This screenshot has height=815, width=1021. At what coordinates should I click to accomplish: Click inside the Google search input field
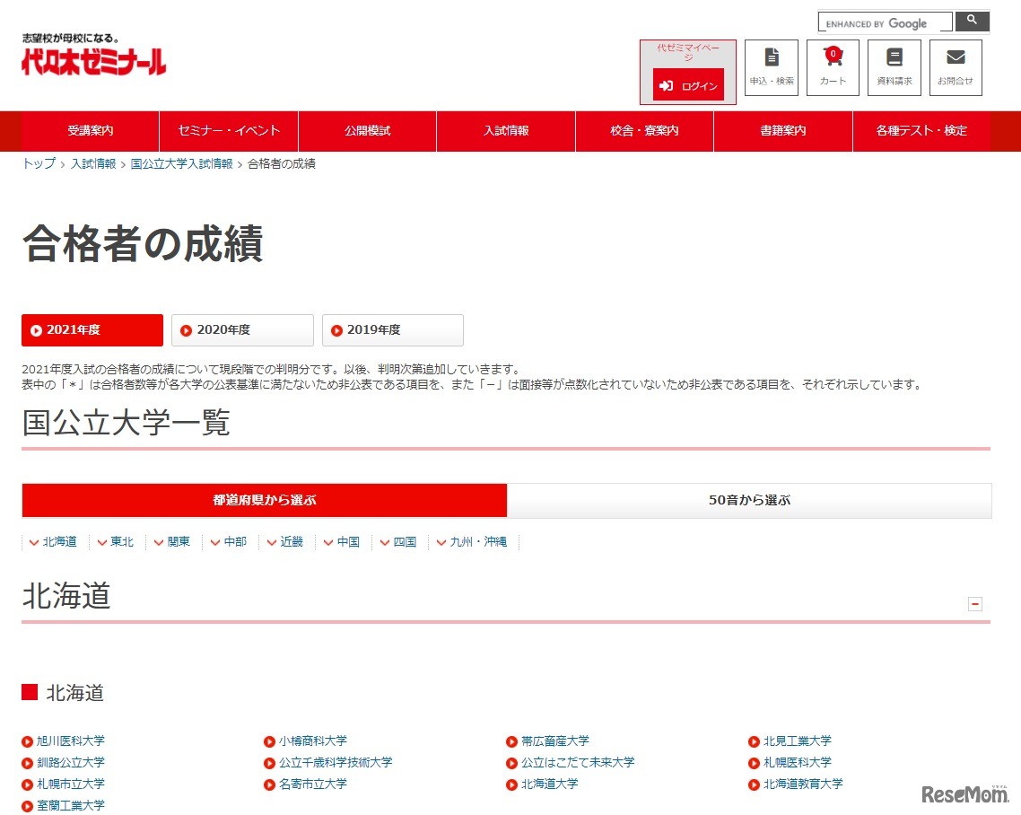[x=884, y=21]
